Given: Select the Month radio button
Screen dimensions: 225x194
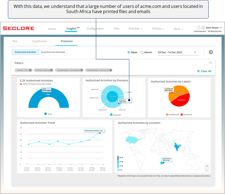Looking at the screenshot, I should click(142, 52).
